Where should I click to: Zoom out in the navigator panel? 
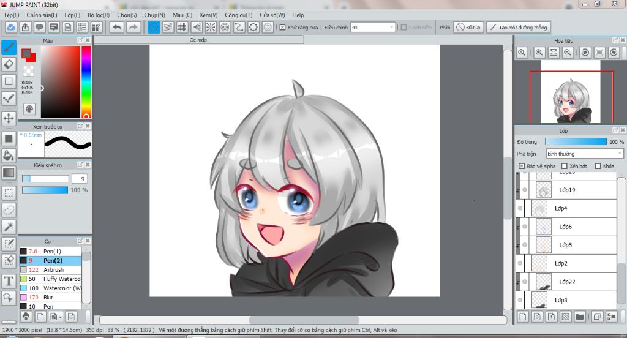(568, 53)
